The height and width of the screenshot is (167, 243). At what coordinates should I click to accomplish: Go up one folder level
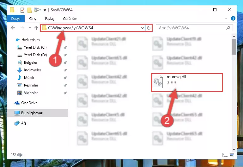tap(36, 28)
